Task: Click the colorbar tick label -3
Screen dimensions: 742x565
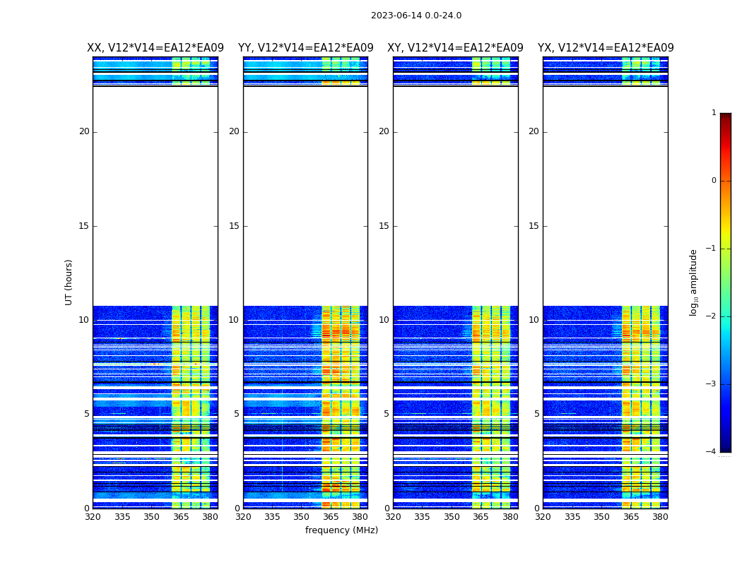Action: [712, 384]
